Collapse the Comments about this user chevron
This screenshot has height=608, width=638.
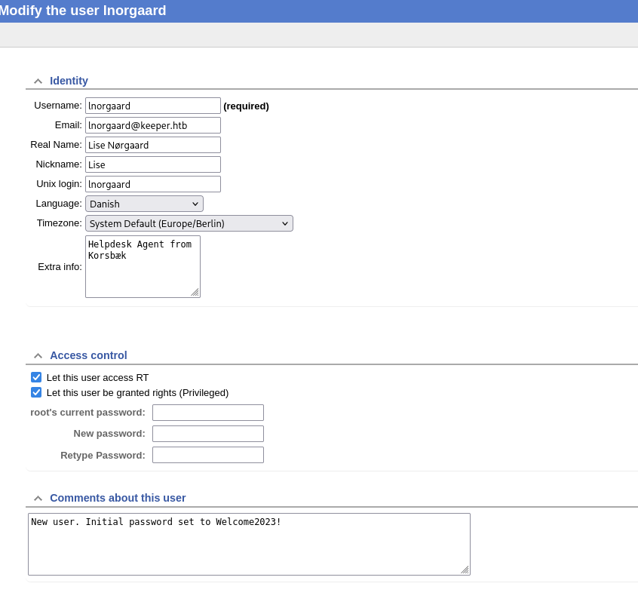tap(38, 498)
